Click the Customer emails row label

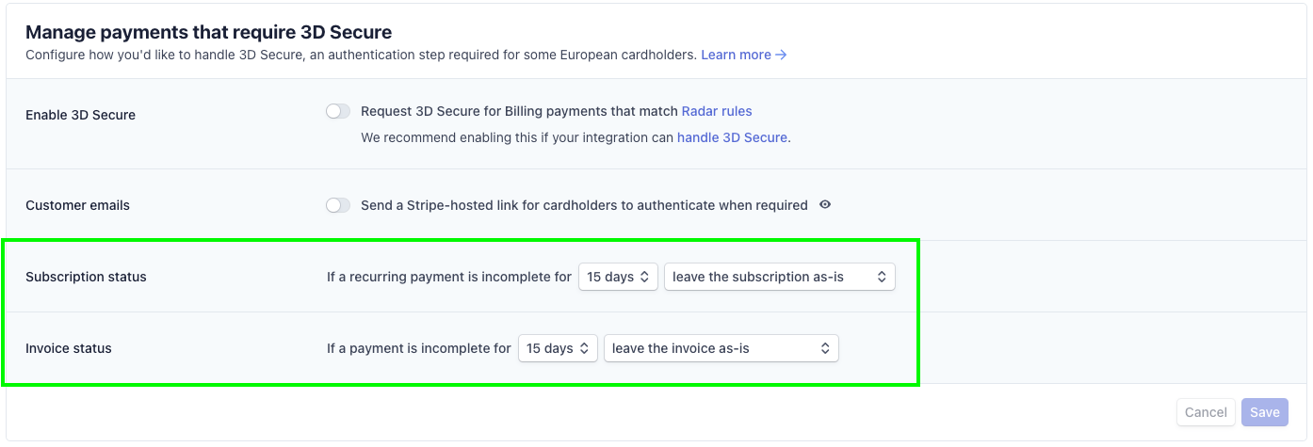[77, 205]
